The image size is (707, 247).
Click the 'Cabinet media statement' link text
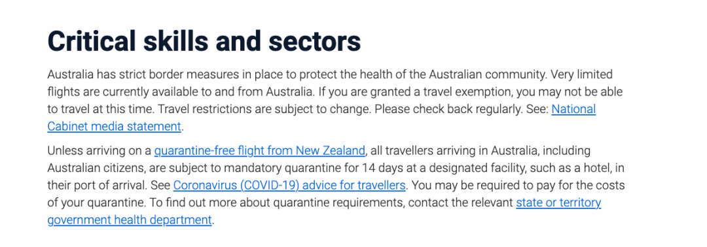coord(114,127)
